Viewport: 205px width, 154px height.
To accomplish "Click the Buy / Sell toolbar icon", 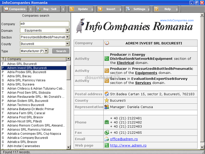I will click(39, 9).
